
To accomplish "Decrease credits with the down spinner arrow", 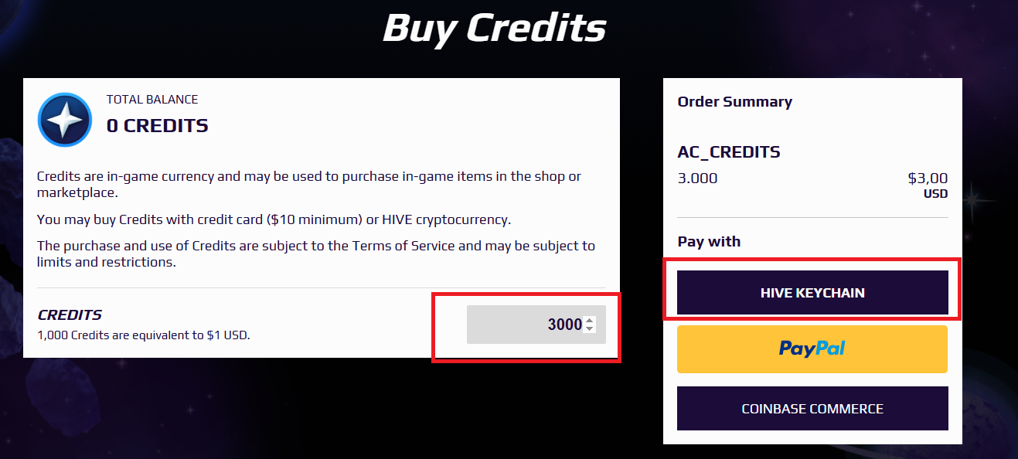I will tap(590, 329).
